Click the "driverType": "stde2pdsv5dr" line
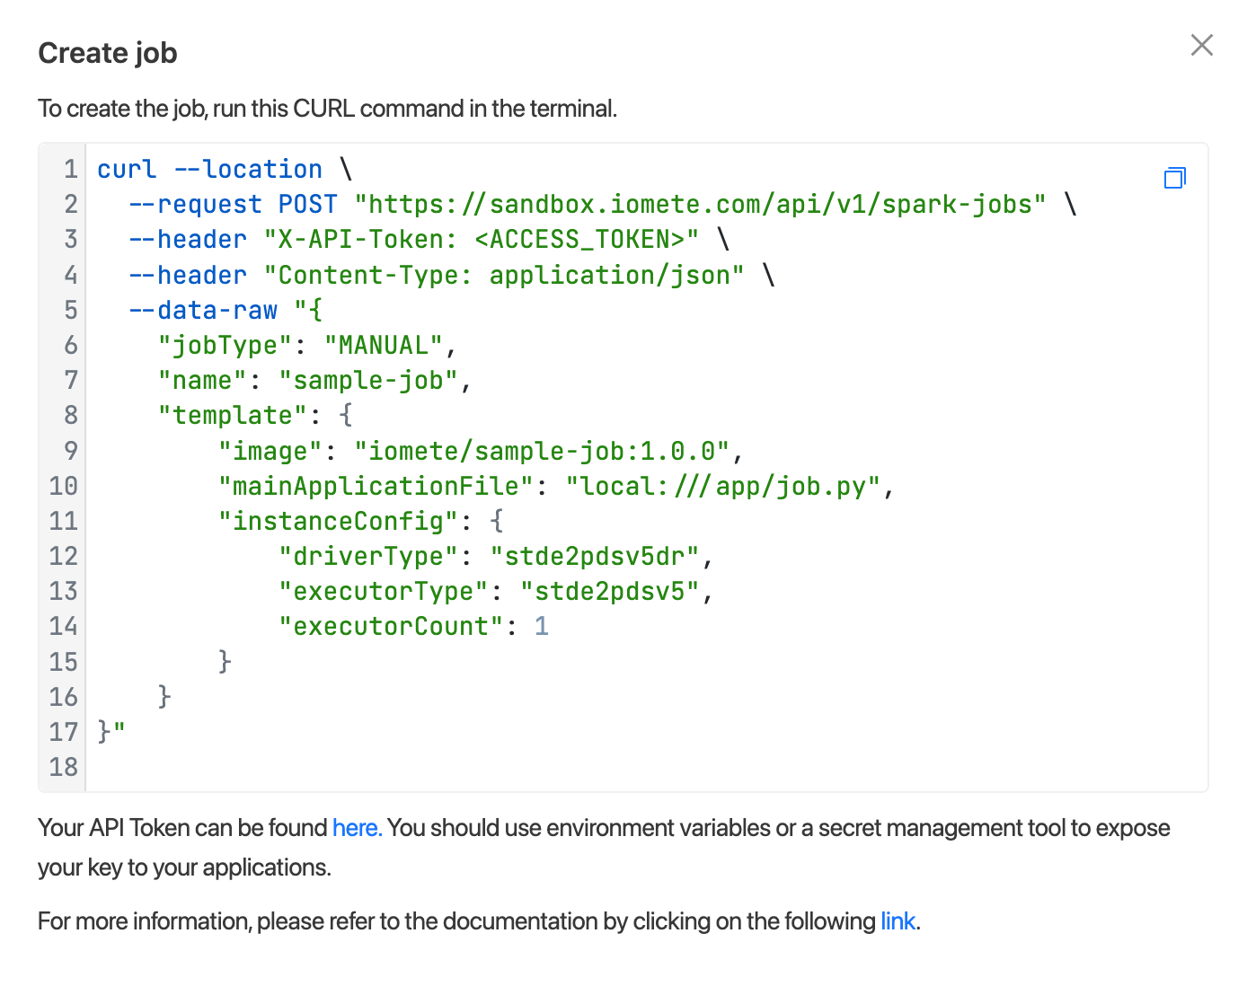This screenshot has height=995, width=1247. (496, 556)
